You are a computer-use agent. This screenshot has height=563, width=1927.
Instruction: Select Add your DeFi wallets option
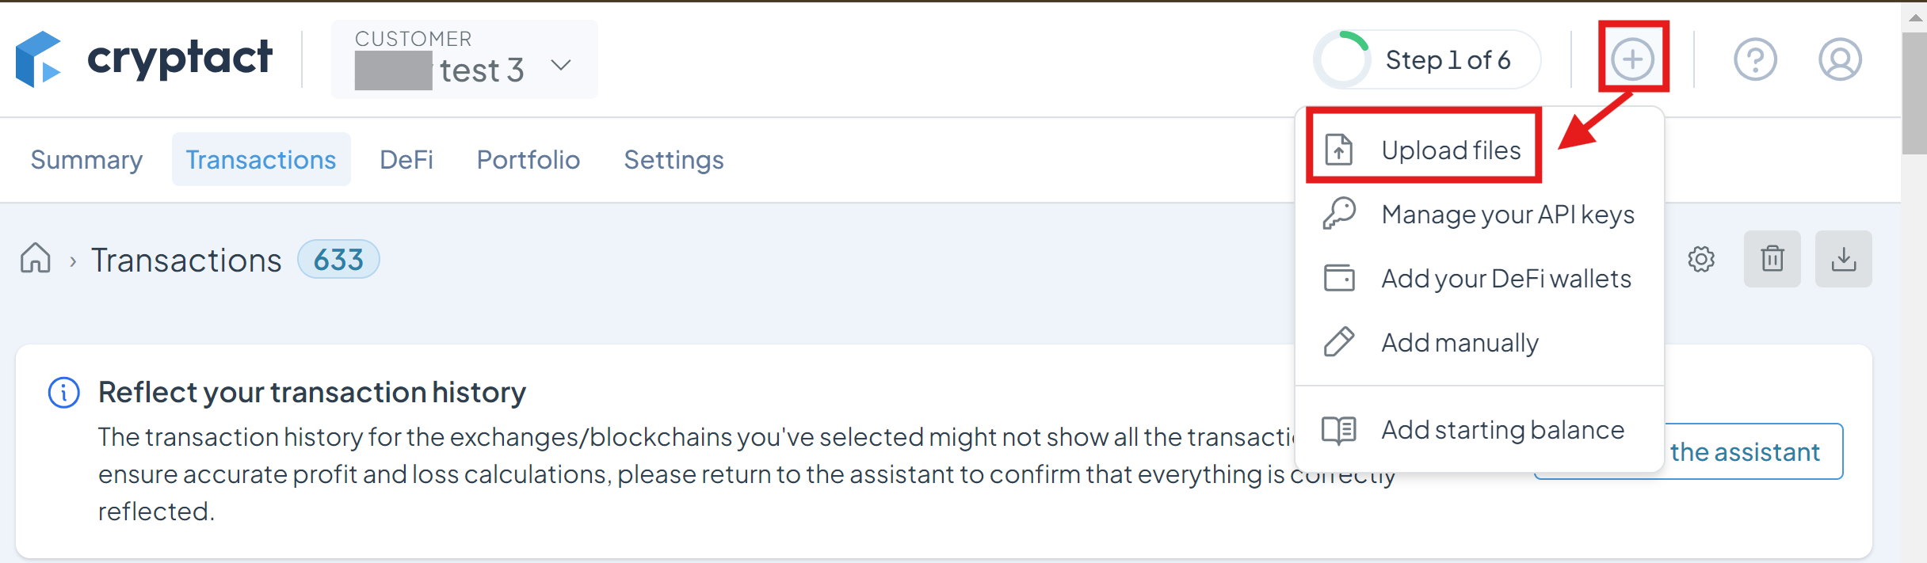1479,278
